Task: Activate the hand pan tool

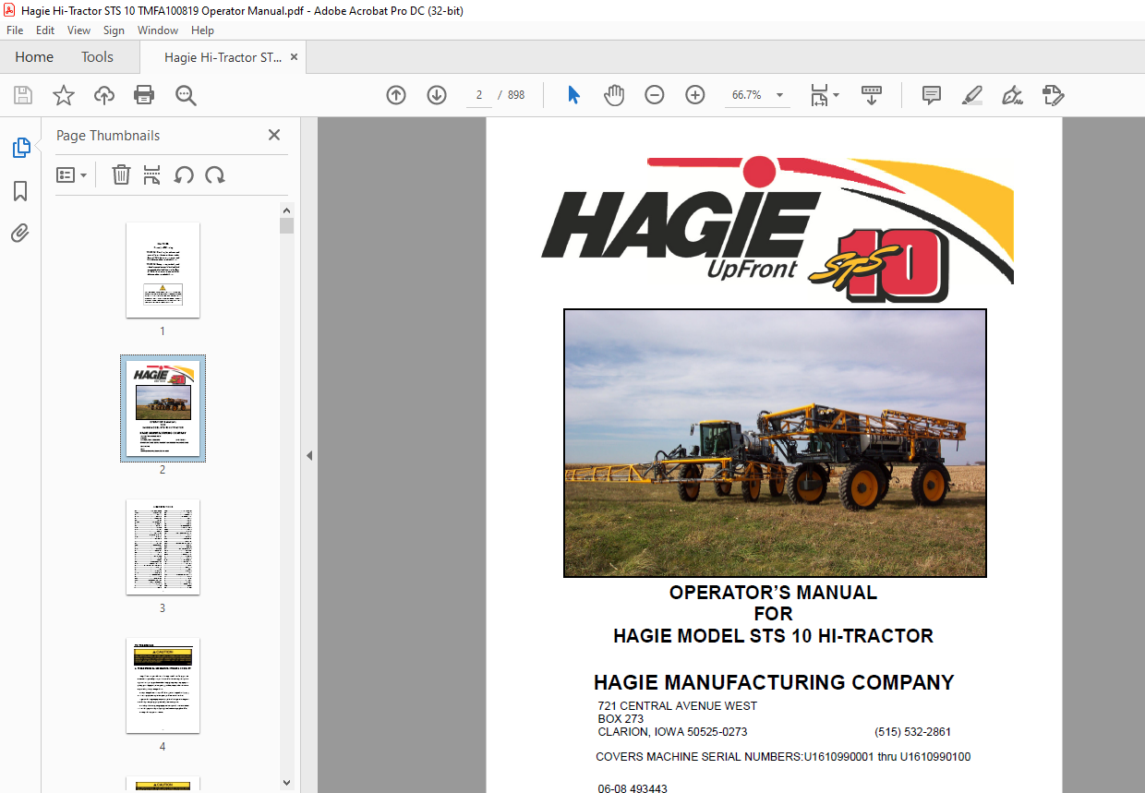Action: click(x=614, y=95)
